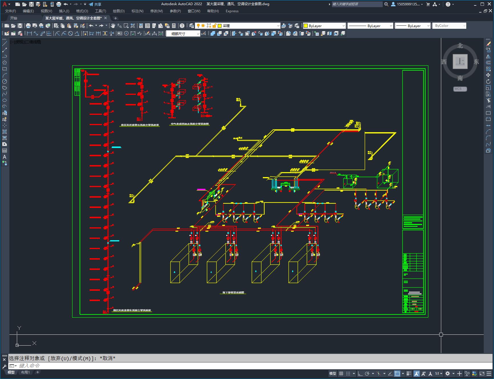
Task: Click the ViewCube 上 top face
Action: coord(460,61)
